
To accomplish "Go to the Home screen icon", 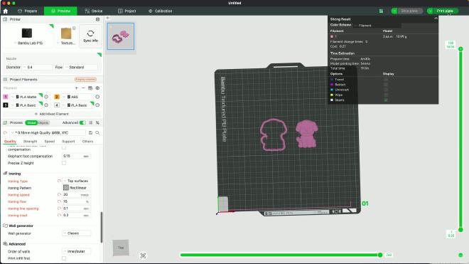I will [x=6, y=11].
